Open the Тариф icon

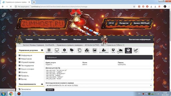(113, 51)
